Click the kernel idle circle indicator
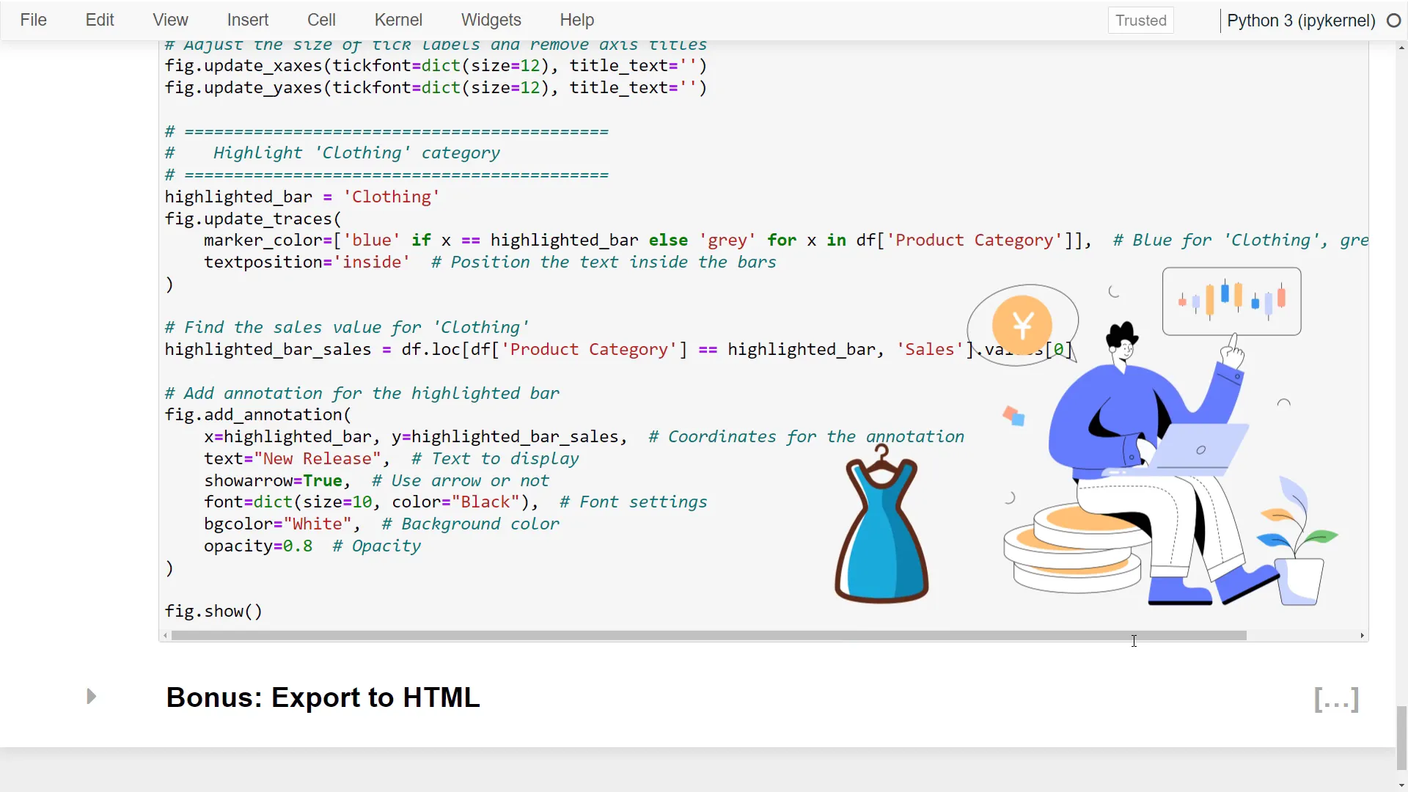Viewport: 1408px width, 792px height. [1393, 21]
